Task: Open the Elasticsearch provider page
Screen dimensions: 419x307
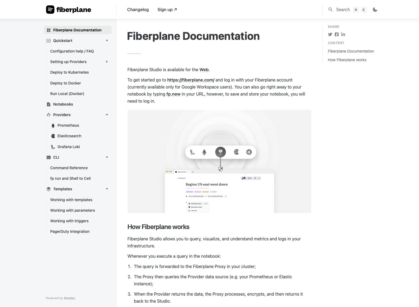Action: coord(69,136)
